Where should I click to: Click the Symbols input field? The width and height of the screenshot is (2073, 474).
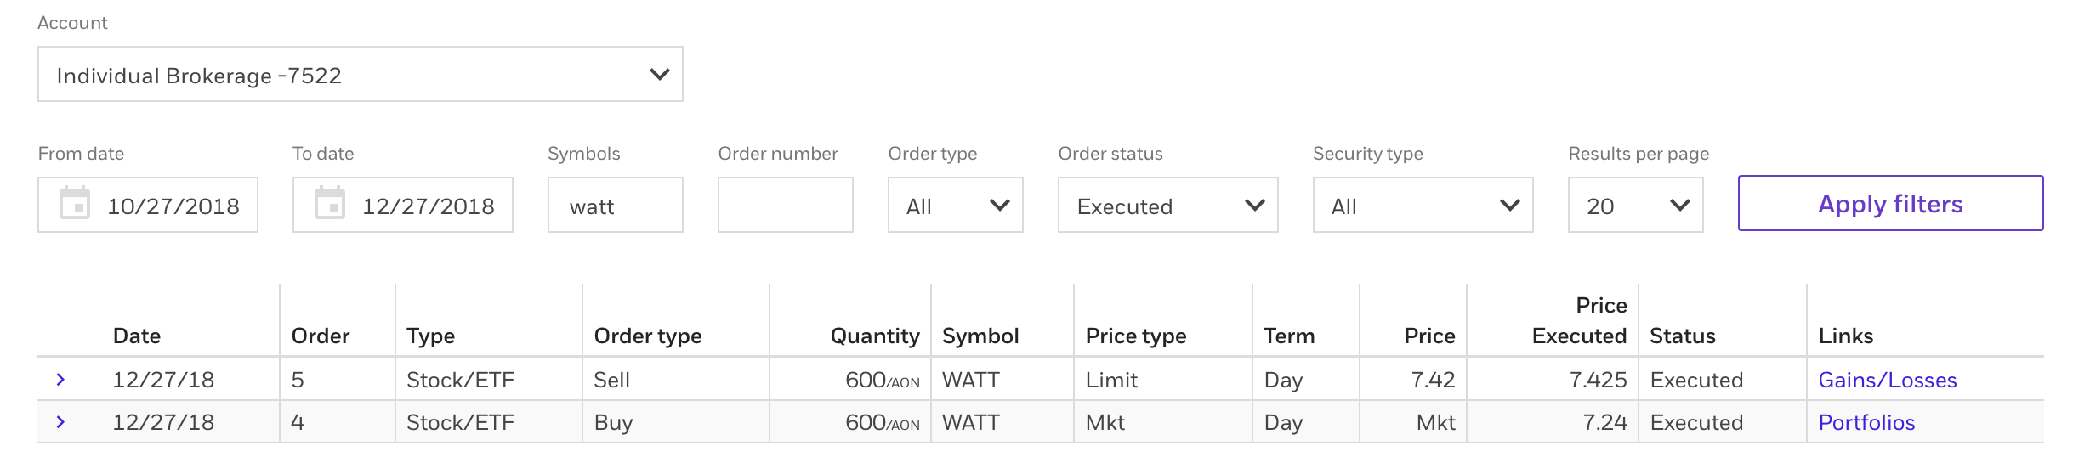(x=615, y=206)
